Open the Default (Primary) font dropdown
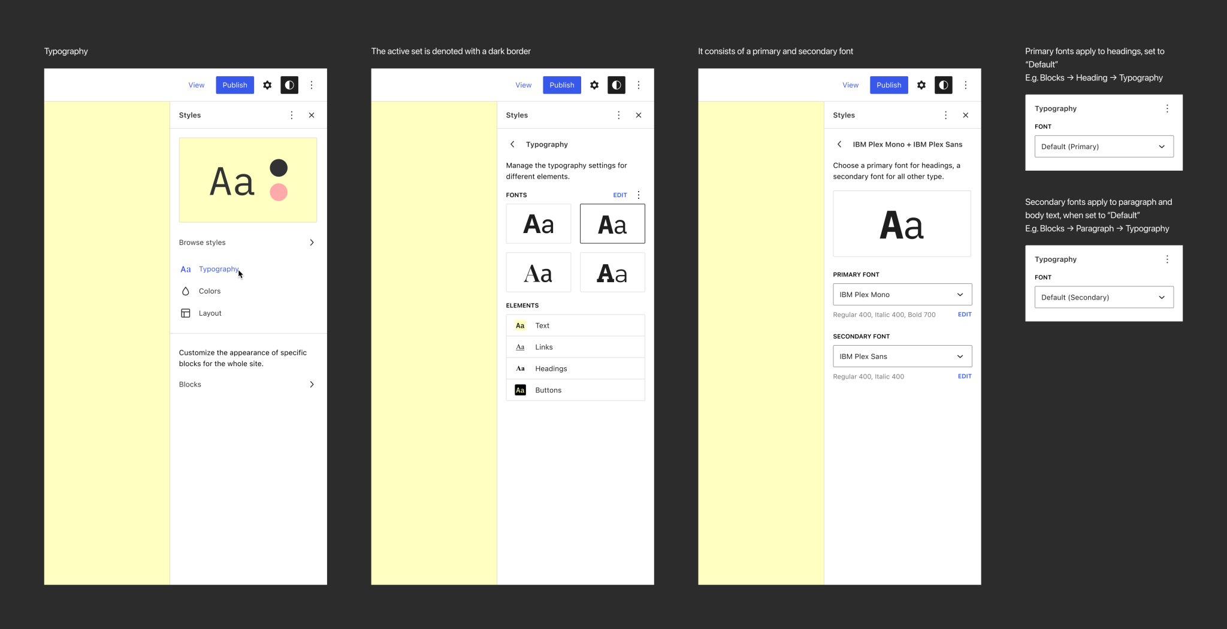Image resolution: width=1227 pixels, height=629 pixels. point(1103,146)
